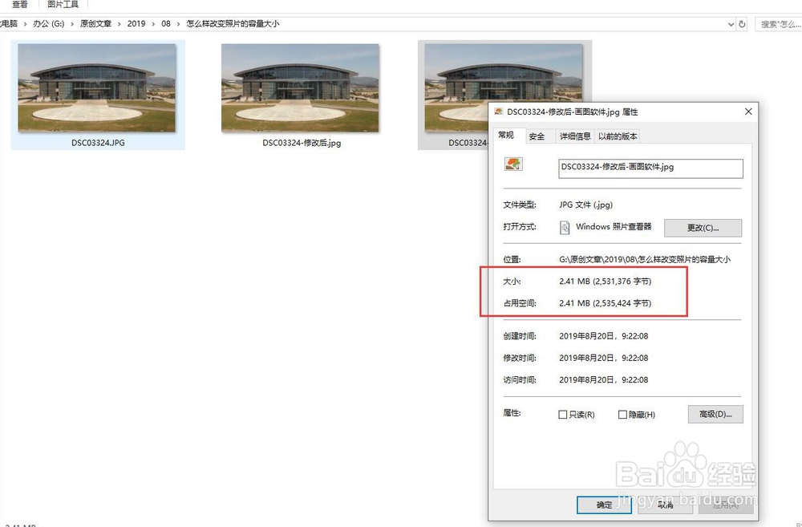Viewport: 802px width, 527px height.
Task: Click the DSC03324-修改后.jpg file name label
Action: [302, 143]
